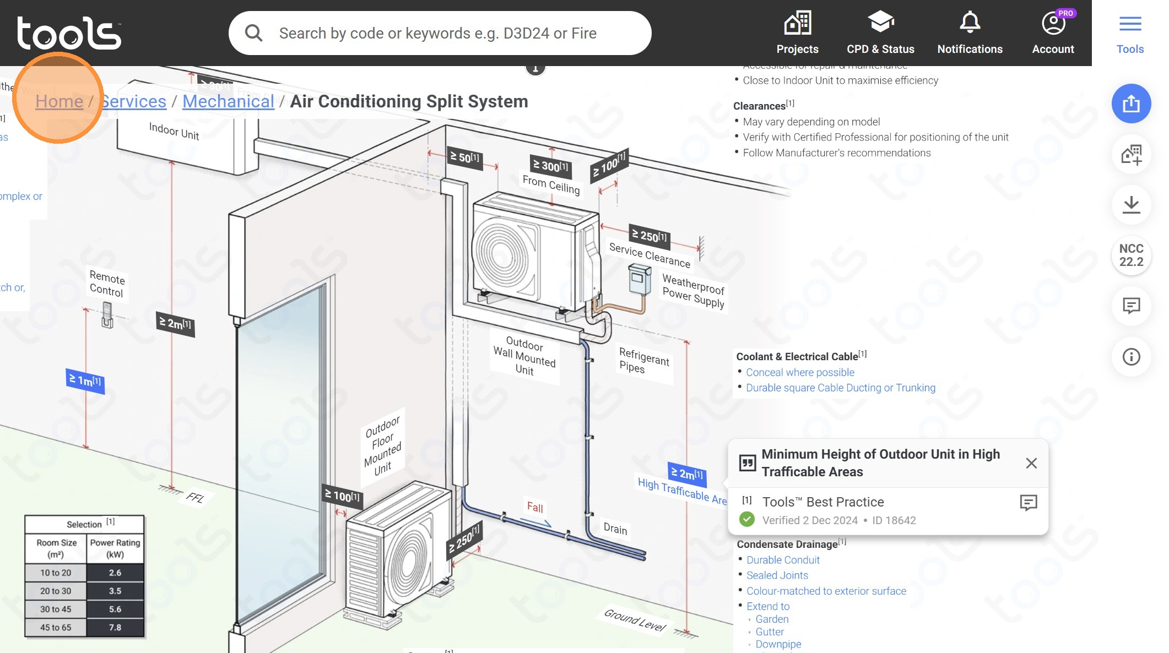Open the Tools hamburger menu

click(1130, 33)
